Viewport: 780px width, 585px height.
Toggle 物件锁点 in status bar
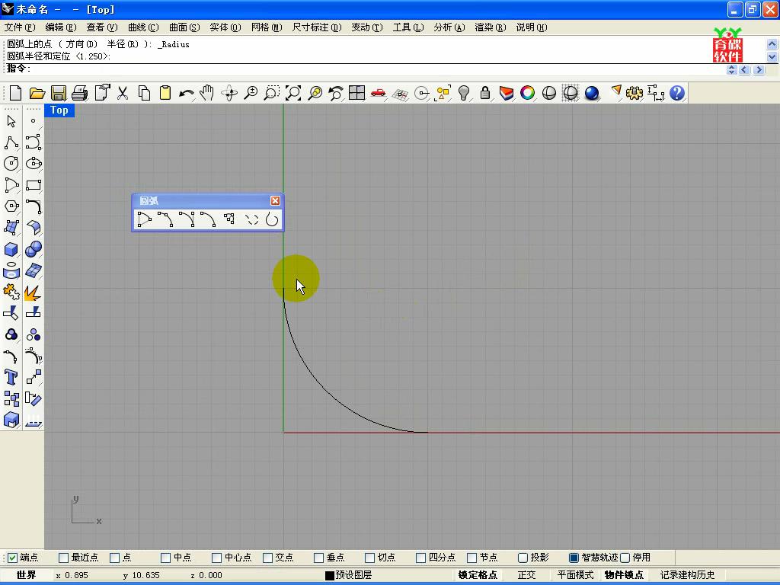[624, 575]
